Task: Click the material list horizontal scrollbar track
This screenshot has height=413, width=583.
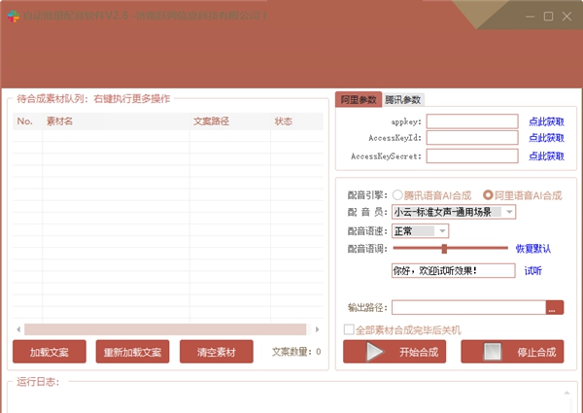Action: (165, 329)
